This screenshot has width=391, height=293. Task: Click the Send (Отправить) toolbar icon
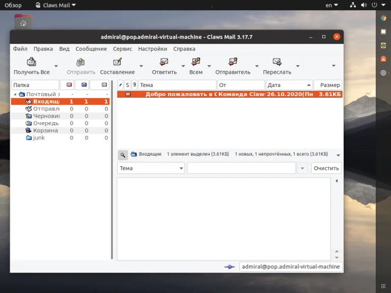(80, 62)
